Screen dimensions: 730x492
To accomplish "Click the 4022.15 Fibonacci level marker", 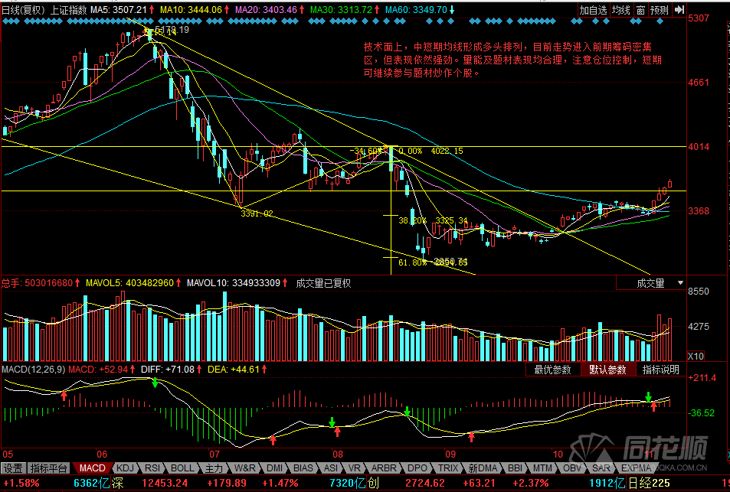I will [447, 152].
